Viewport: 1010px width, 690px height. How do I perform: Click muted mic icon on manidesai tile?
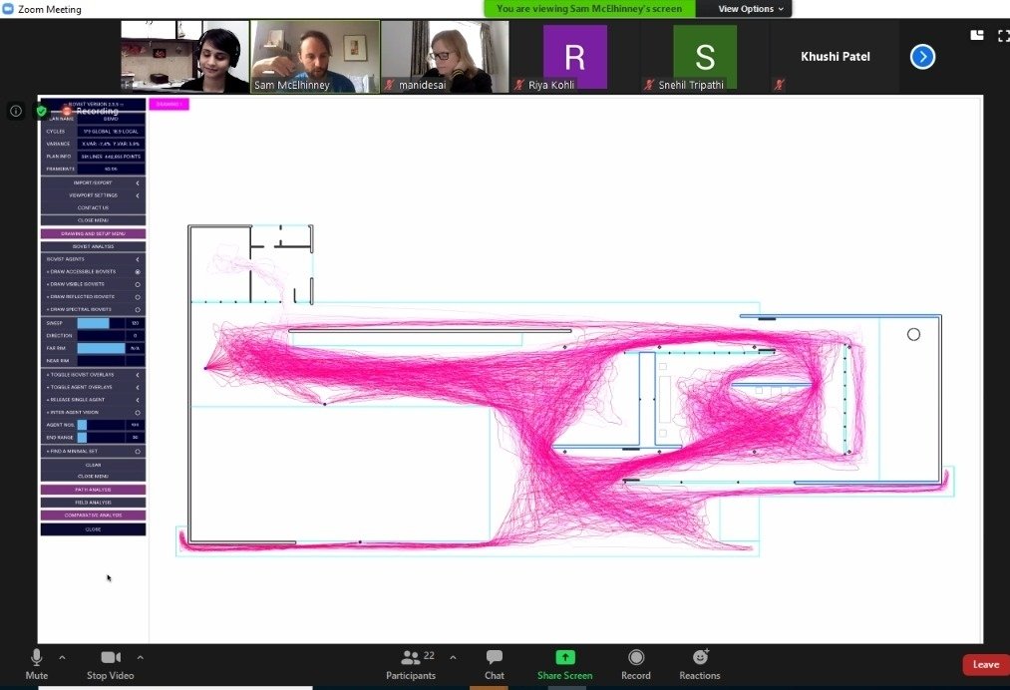coord(389,85)
